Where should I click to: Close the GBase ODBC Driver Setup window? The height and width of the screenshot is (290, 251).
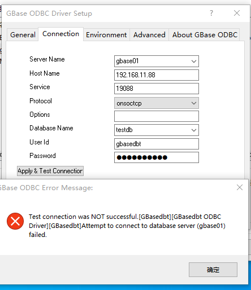pos(237,13)
